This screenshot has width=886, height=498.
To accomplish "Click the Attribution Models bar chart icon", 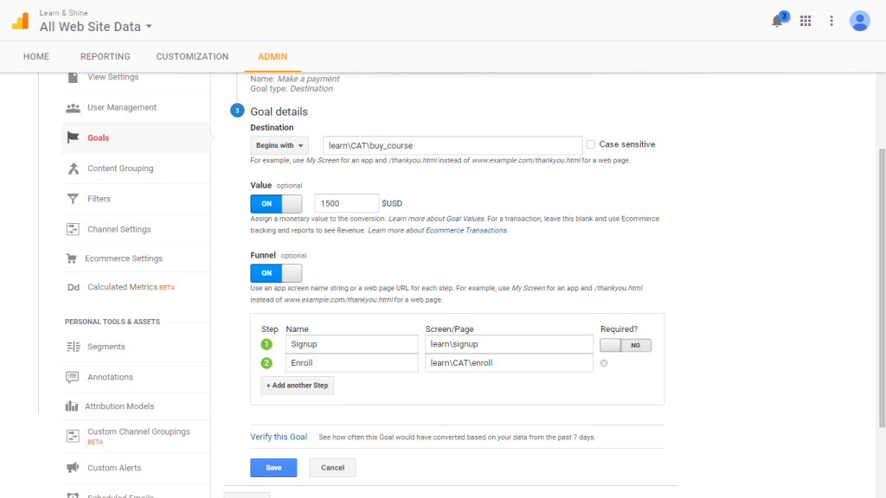I will (x=71, y=406).
